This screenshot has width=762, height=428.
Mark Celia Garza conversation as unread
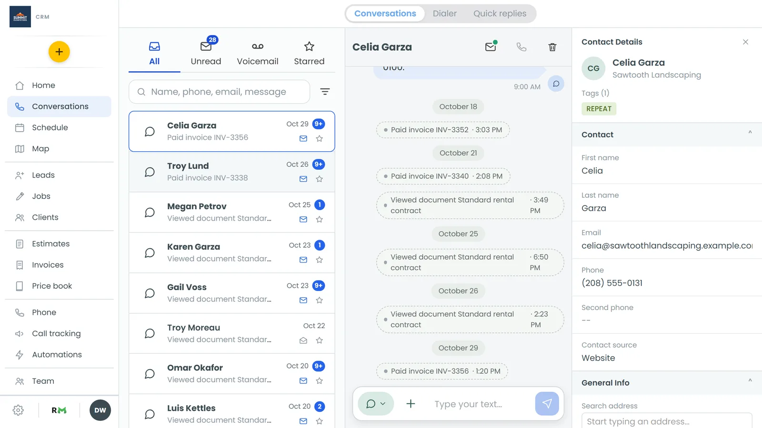[491, 47]
